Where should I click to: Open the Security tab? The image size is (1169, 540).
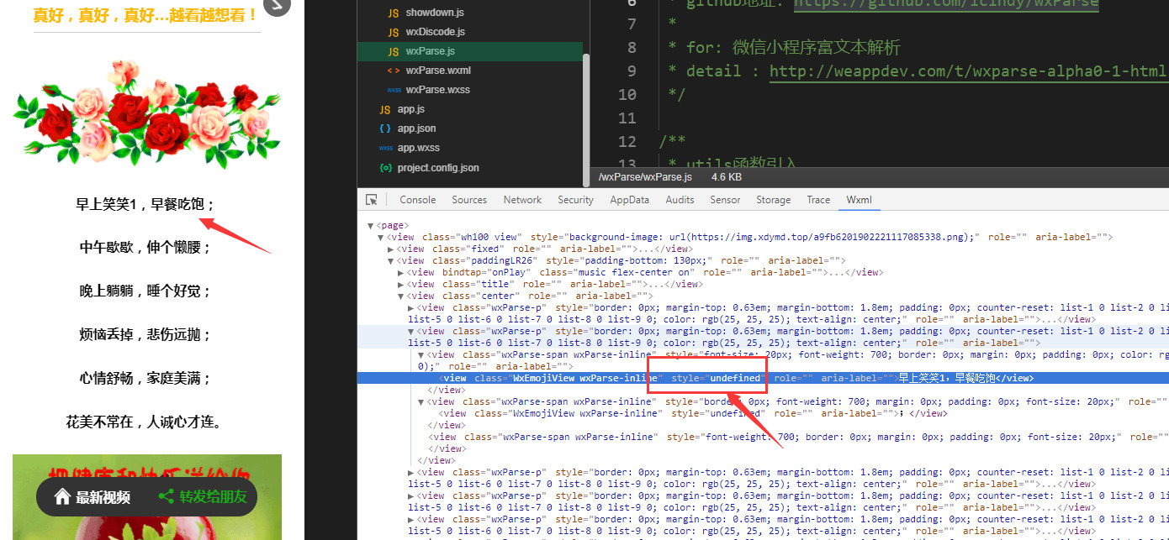coord(575,200)
